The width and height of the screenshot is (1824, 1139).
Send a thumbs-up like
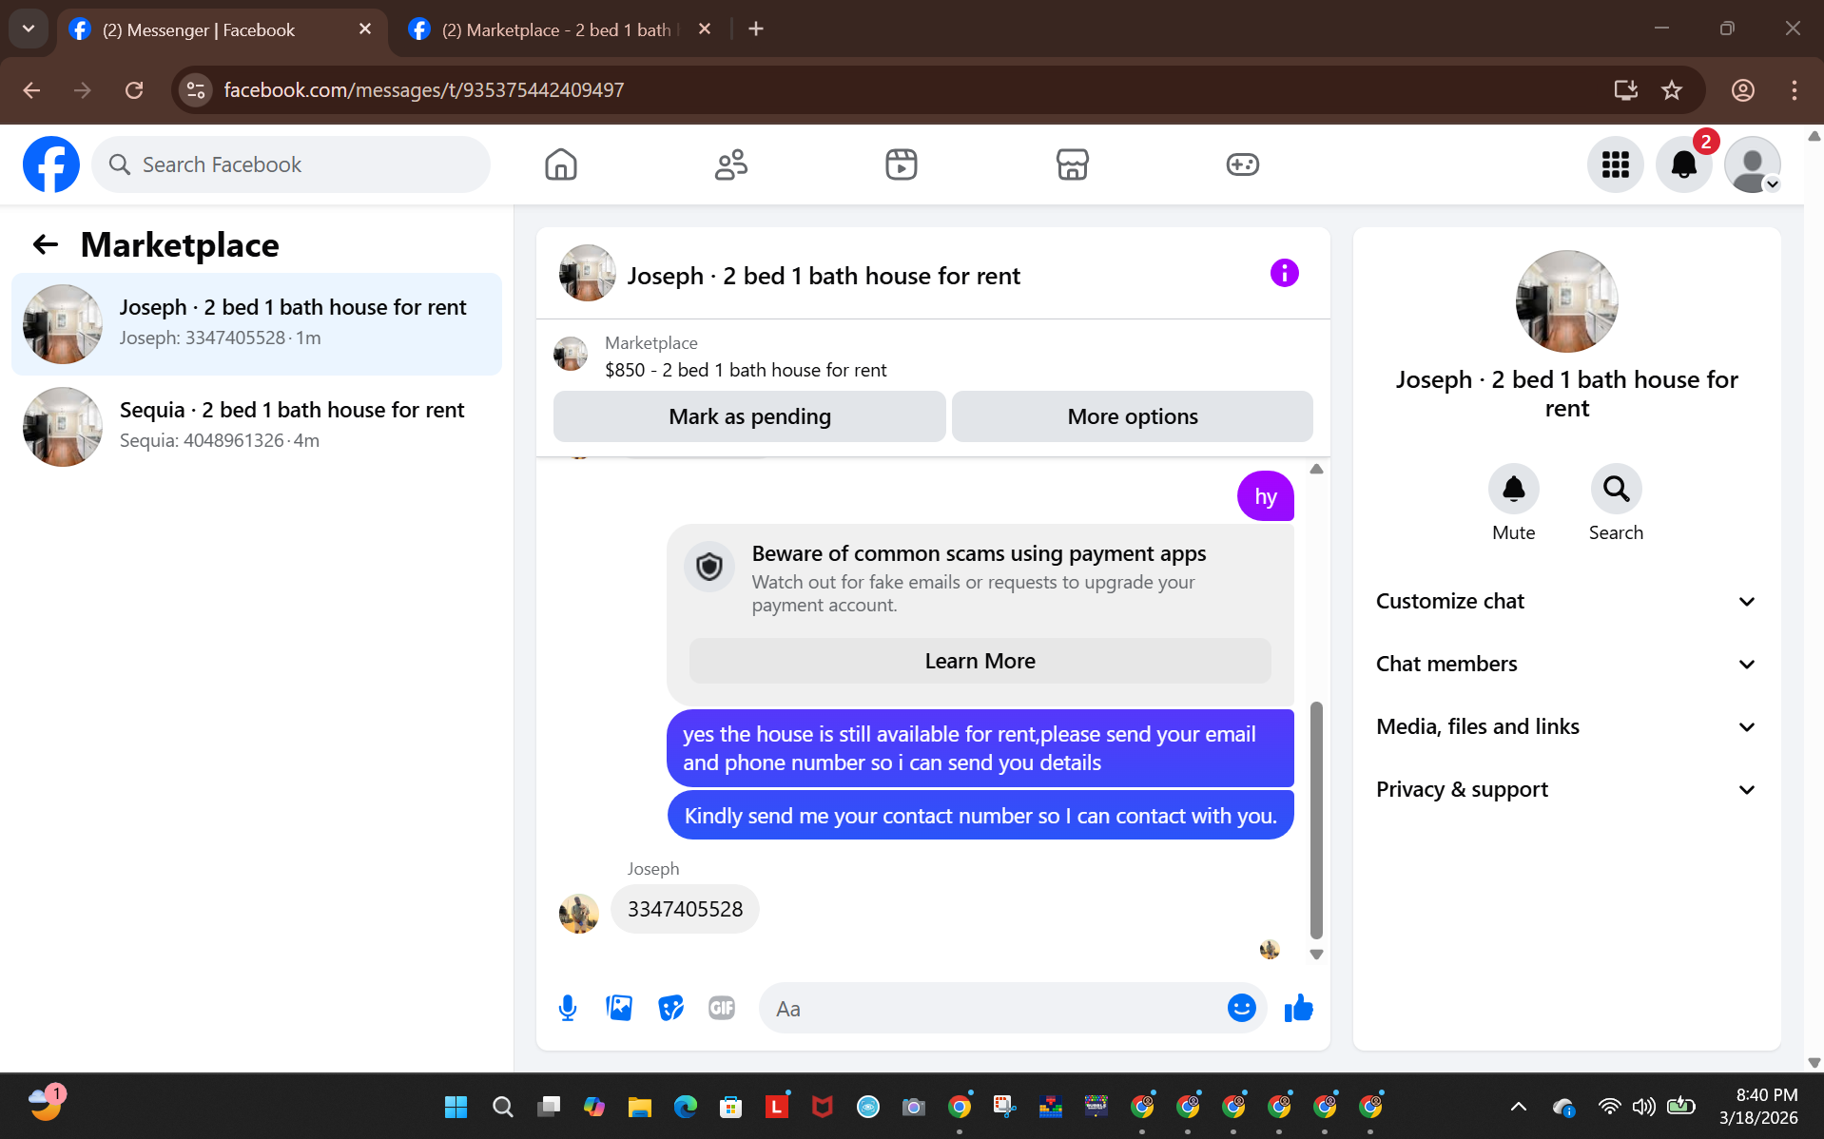[1298, 1008]
